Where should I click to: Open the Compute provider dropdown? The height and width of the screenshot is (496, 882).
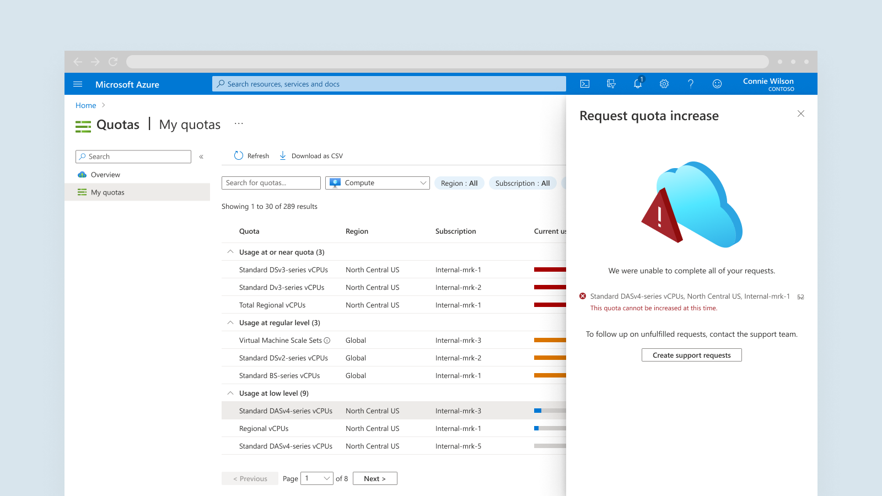[378, 183]
